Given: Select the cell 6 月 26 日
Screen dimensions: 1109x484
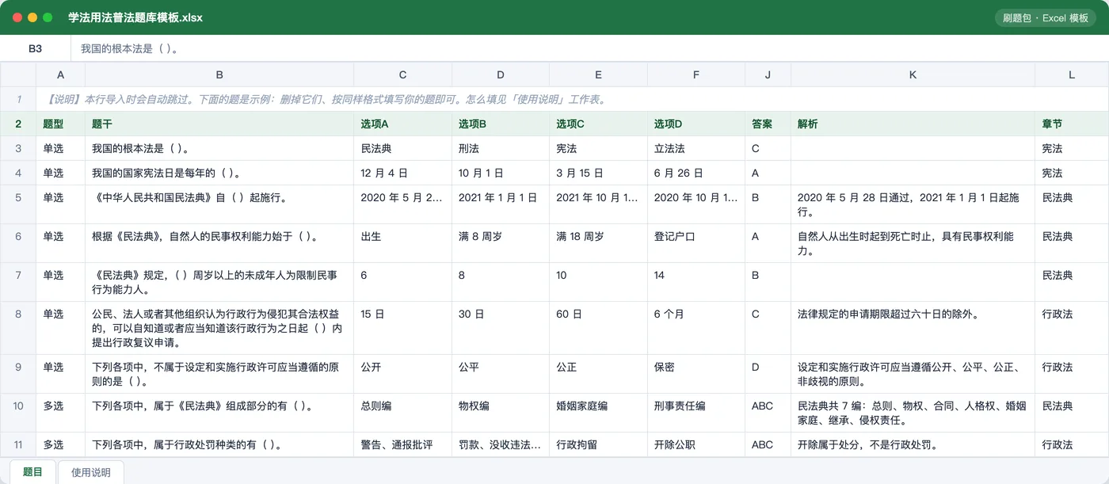Looking at the screenshot, I should tap(696, 173).
